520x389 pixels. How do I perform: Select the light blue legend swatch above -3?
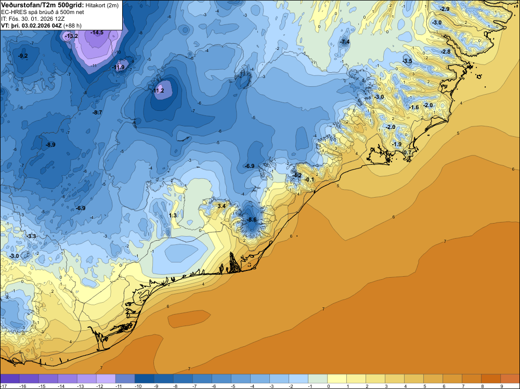279,379
